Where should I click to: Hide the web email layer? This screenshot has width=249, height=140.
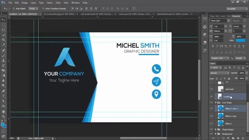coord(211,89)
